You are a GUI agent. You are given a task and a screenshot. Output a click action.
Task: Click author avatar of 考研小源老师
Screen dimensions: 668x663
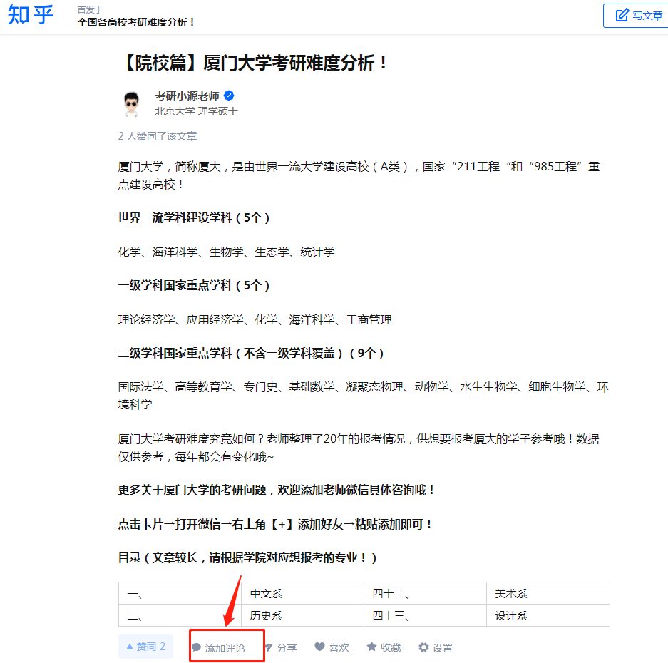[x=132, y=103]
